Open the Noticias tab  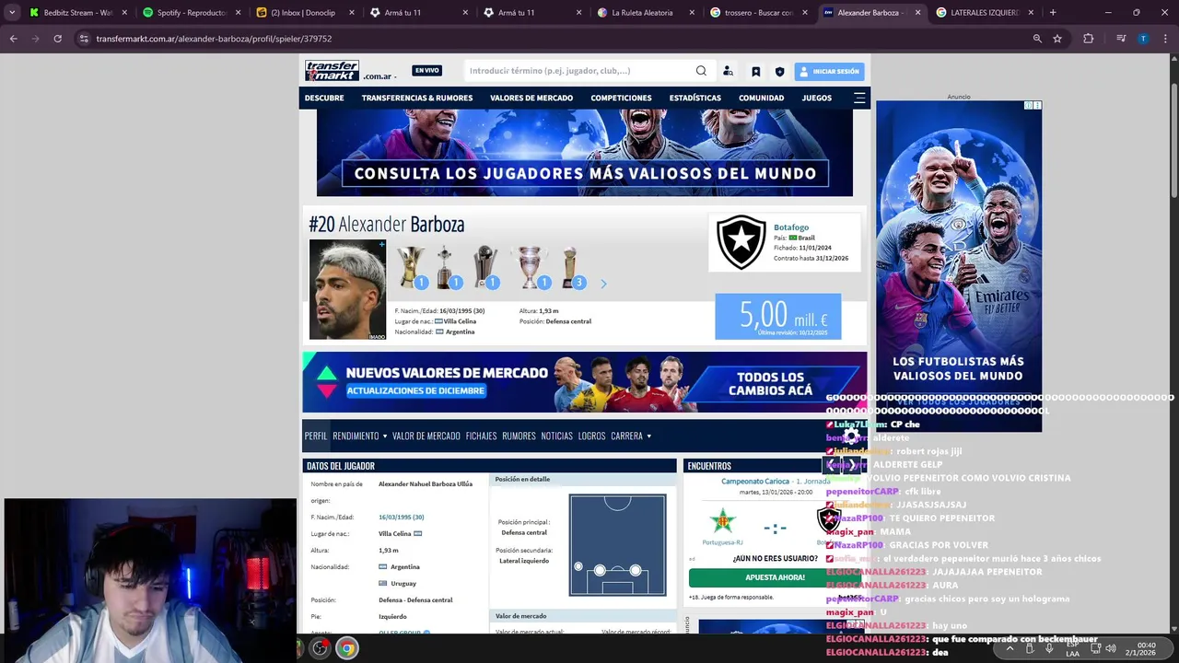(557, 436)
